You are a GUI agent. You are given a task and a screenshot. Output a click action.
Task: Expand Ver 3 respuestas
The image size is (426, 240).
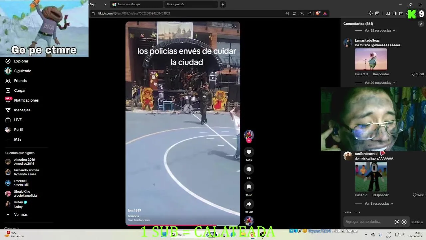379,204
